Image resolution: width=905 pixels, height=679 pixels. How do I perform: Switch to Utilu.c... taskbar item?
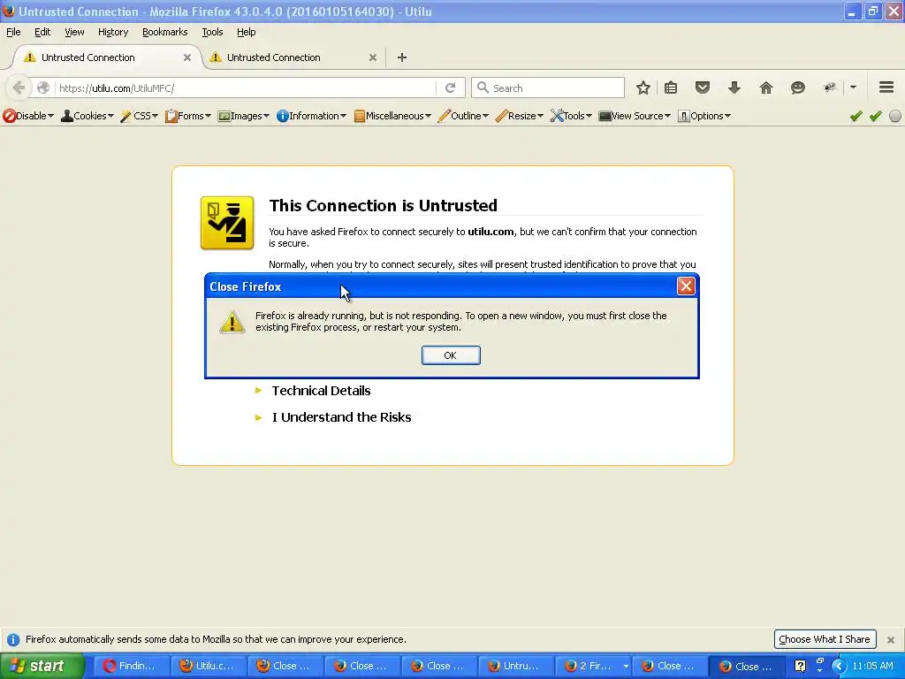tap(208, 667)
